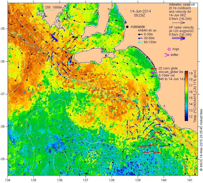
Task: Click the magenta Argo circle legend symbol
Action: 169,49
